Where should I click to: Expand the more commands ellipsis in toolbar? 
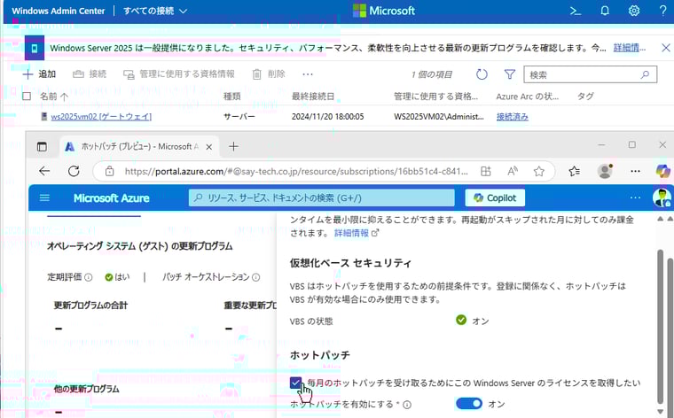[x=308, y=74]
